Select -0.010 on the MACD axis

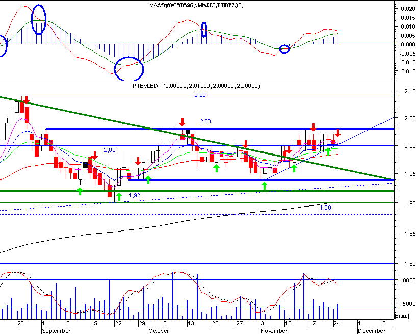tap(407, 62)
